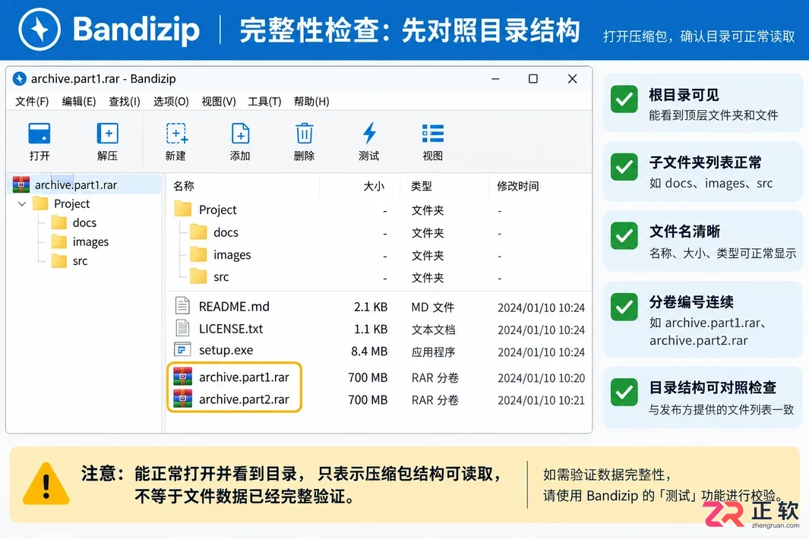Open the 视图(V) menu
Image resolution: width=809 pixels, height=539 pixels.
coord(218,101)
